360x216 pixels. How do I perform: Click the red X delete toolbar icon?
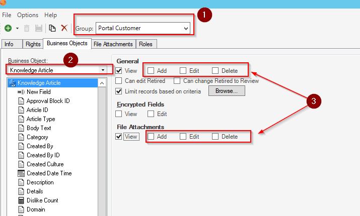pyautogui.click(x=64, y=29)
